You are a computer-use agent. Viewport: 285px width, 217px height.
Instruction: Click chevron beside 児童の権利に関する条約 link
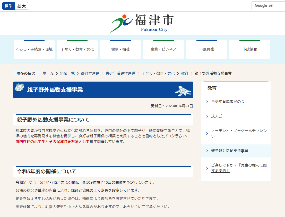pos(207,168)
